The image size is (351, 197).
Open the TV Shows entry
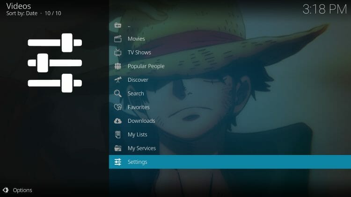[230, 52]
